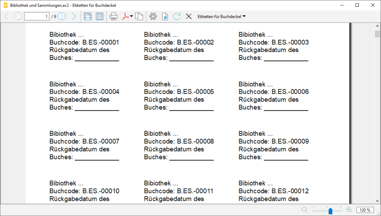Open the PDF export options arrow
This screenshot has height=216, width=381.
point(131,16)
